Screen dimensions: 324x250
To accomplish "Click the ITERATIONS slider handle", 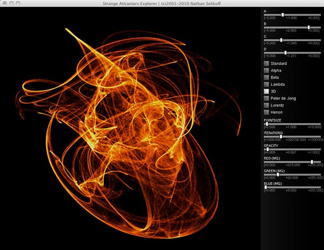I will [x=281, y=137].
